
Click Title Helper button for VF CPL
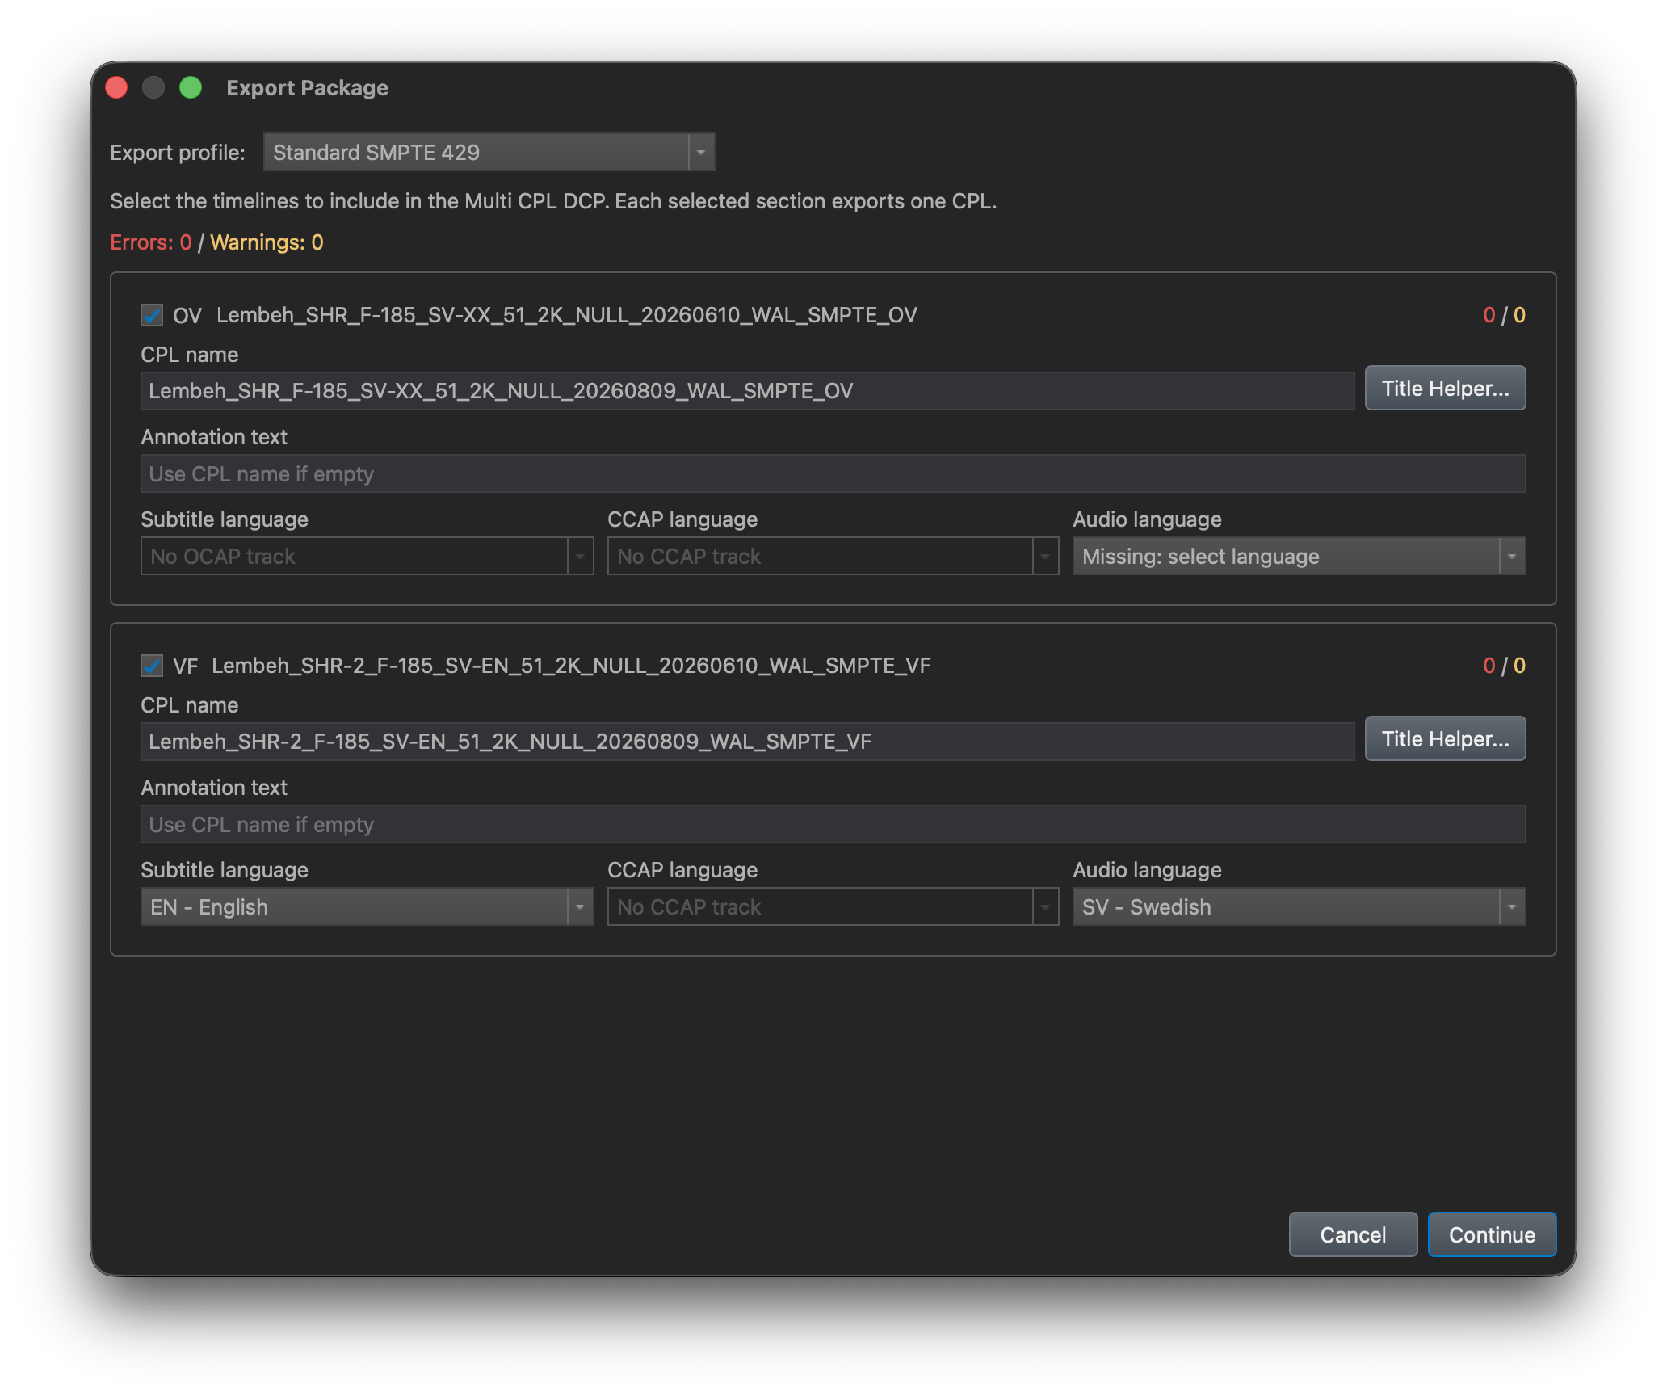(1445, 738)
